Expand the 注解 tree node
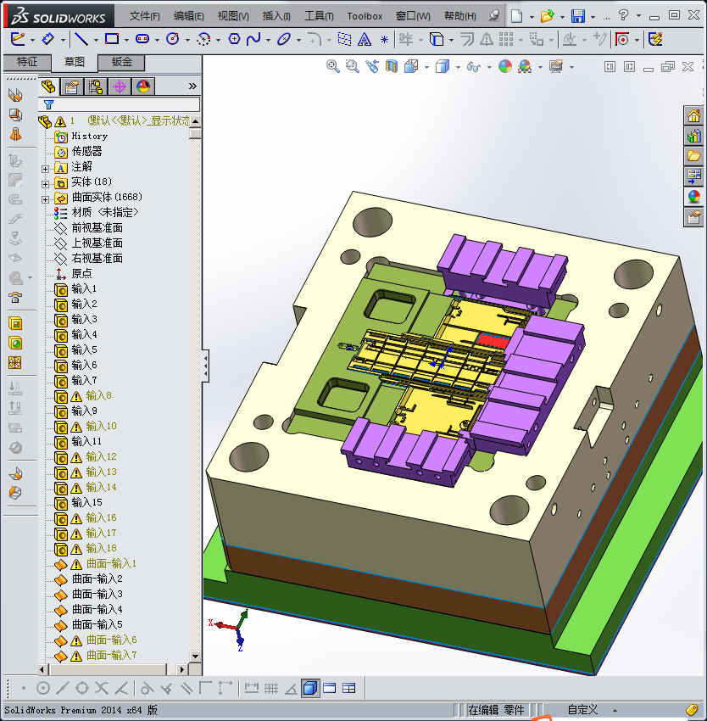The height and width of the screenshot is (721, 707). (x=45, y=169)
